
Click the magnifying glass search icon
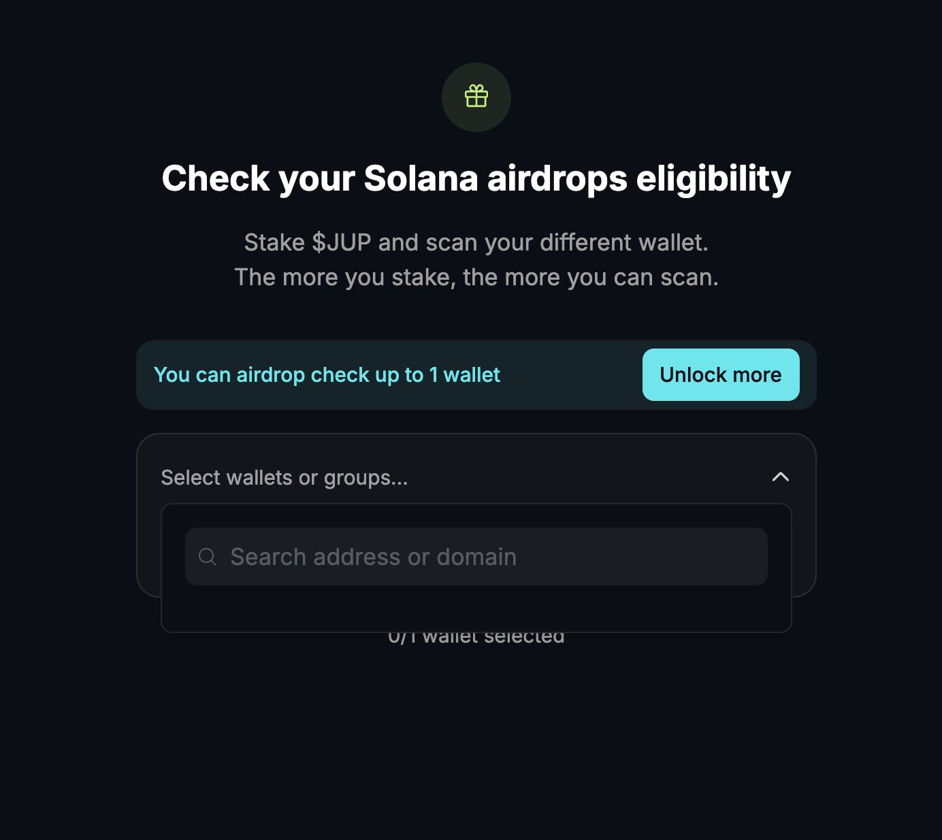click(x=208, y=557)
